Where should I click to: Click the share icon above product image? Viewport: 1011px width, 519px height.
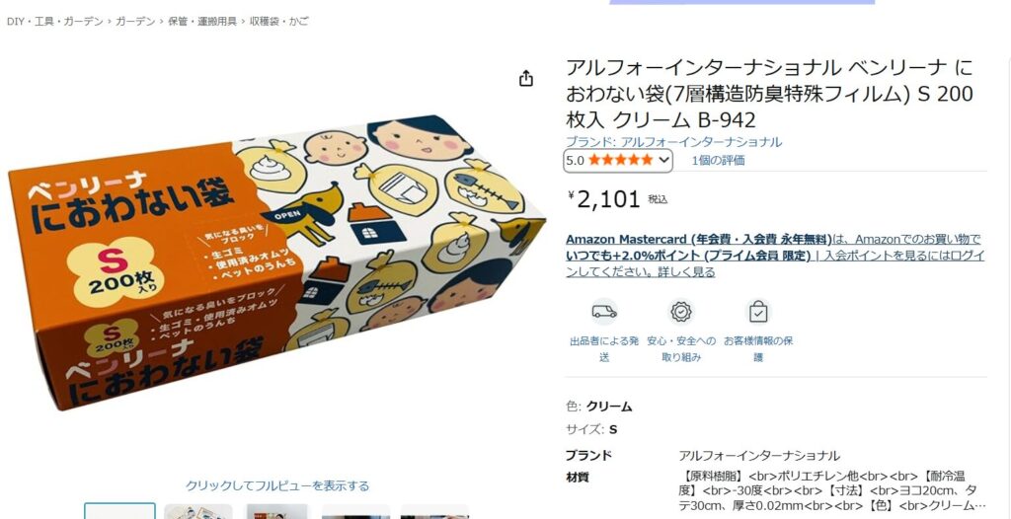click(526, 78)
